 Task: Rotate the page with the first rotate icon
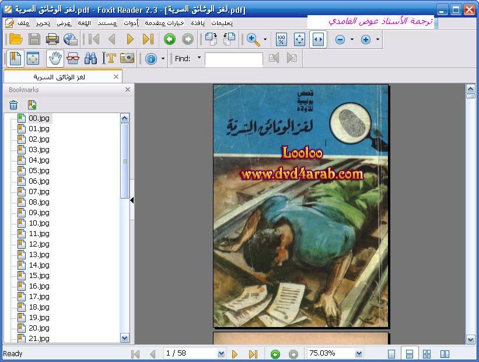211,40
